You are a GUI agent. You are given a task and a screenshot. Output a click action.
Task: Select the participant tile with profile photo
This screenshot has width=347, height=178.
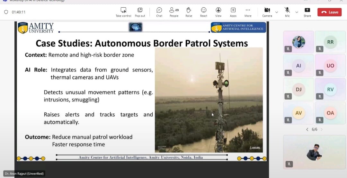pyautogui.click(x=298, y=42)
